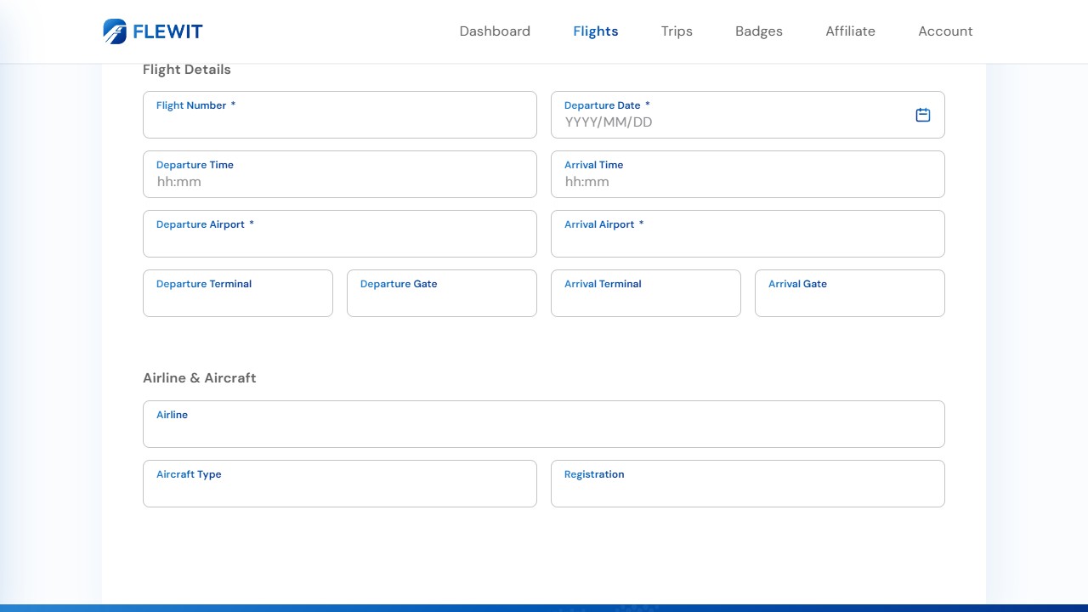Click the Registration input field

pyautogui.click(x=748, y=484)
